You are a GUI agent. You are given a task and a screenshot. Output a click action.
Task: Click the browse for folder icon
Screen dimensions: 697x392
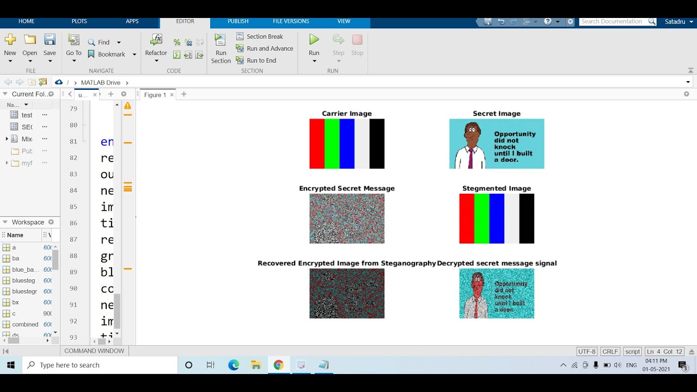click(43, 82)
